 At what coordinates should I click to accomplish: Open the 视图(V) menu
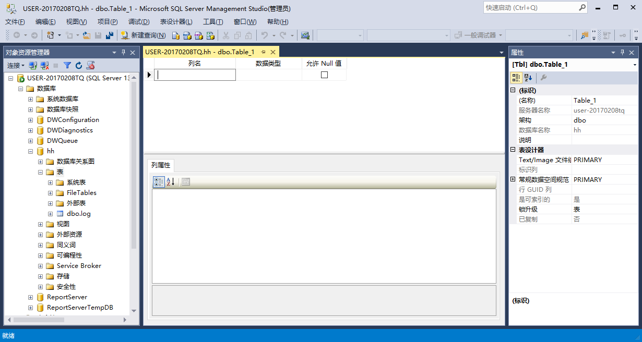coord(76,21)
